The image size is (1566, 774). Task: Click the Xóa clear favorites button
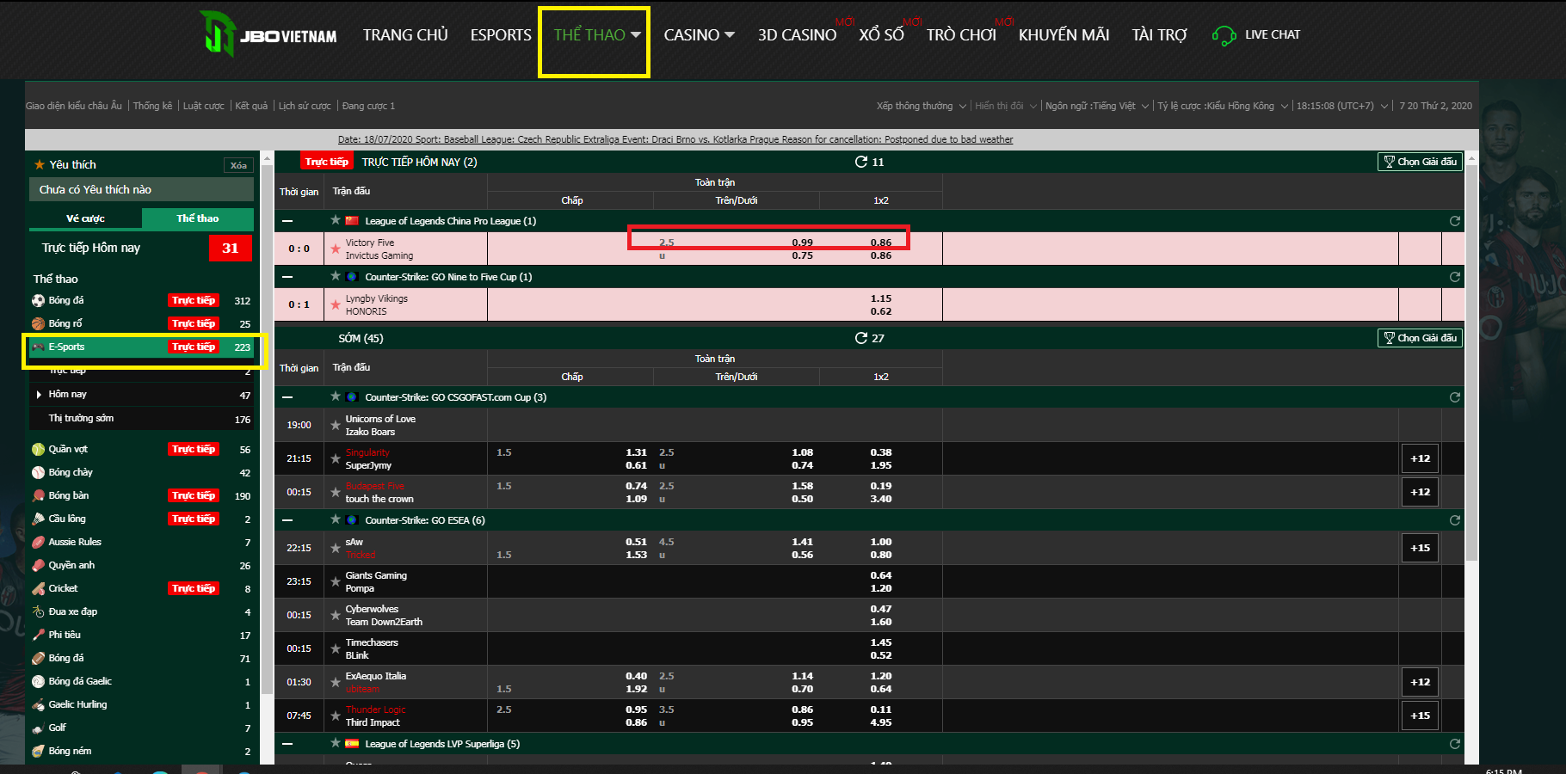238,165
